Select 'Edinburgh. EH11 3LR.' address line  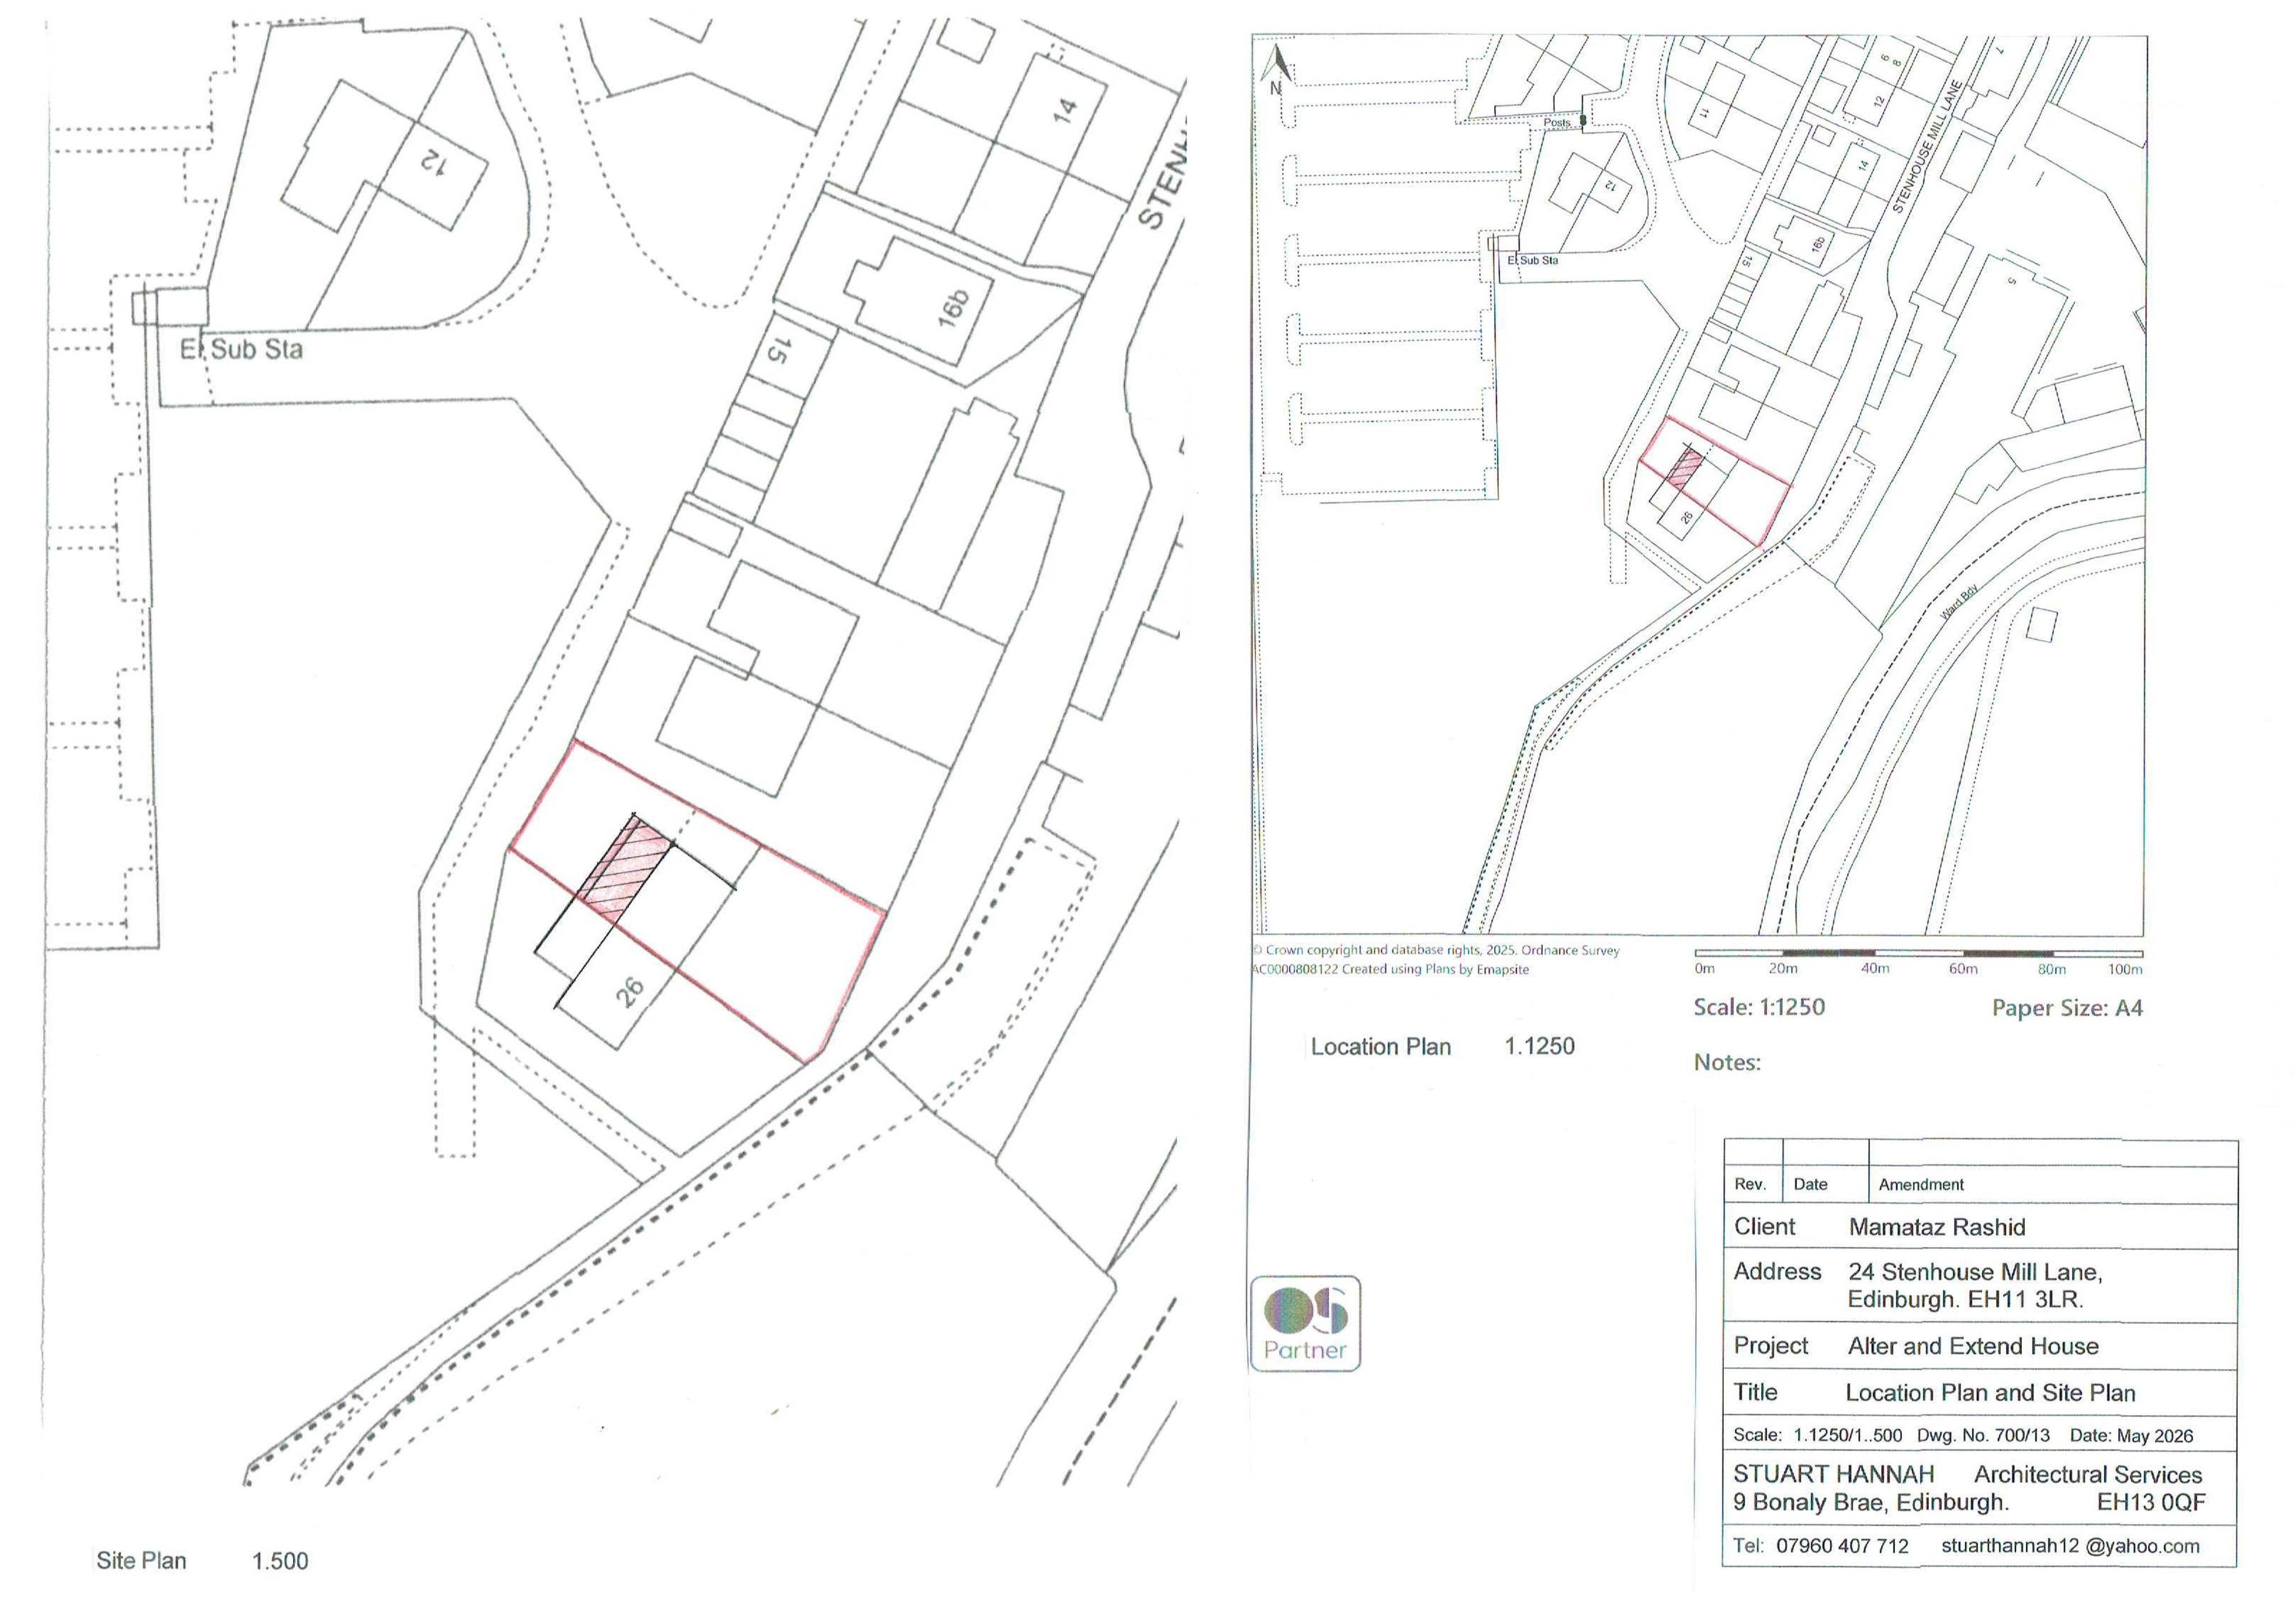point(1965,1299)
